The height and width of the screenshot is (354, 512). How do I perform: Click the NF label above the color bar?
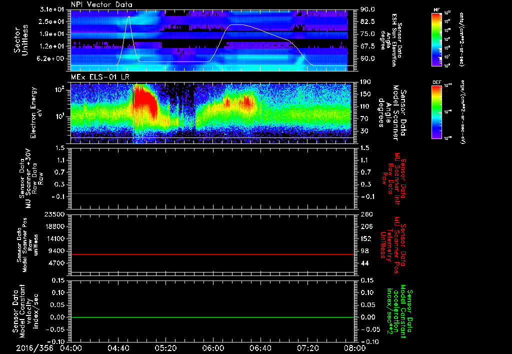point(436,10)
